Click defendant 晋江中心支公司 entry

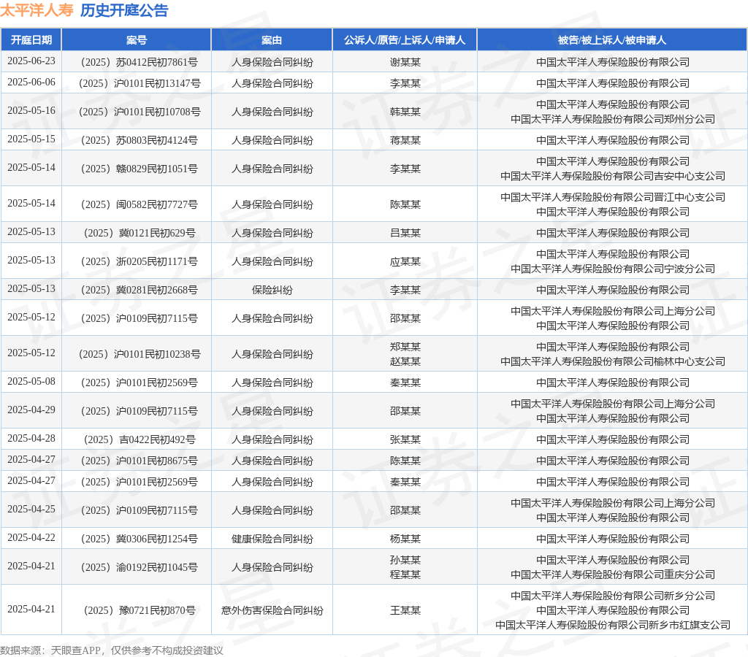(613, 197)
